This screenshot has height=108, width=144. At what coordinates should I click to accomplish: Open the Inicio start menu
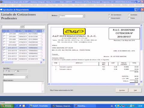pyautogui.click(x=7, y=106)
